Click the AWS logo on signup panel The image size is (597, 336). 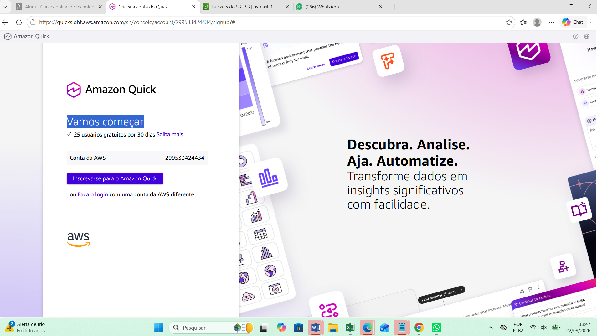point(79,240)
